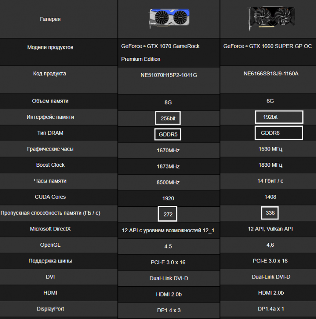Click the OpenGL row label
The image size is (316, 319).
tap(50, 245)
